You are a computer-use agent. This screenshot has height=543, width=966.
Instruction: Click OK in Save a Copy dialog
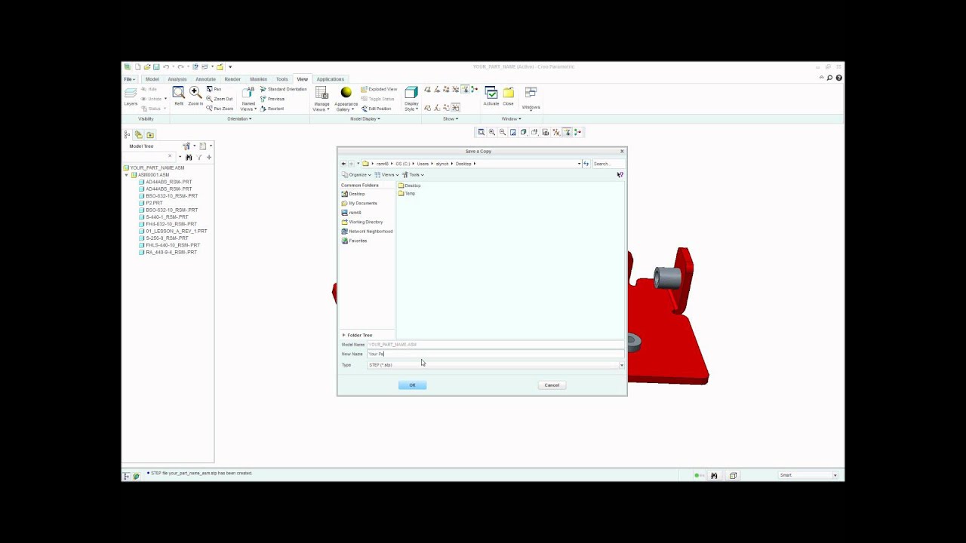point(412,385)
